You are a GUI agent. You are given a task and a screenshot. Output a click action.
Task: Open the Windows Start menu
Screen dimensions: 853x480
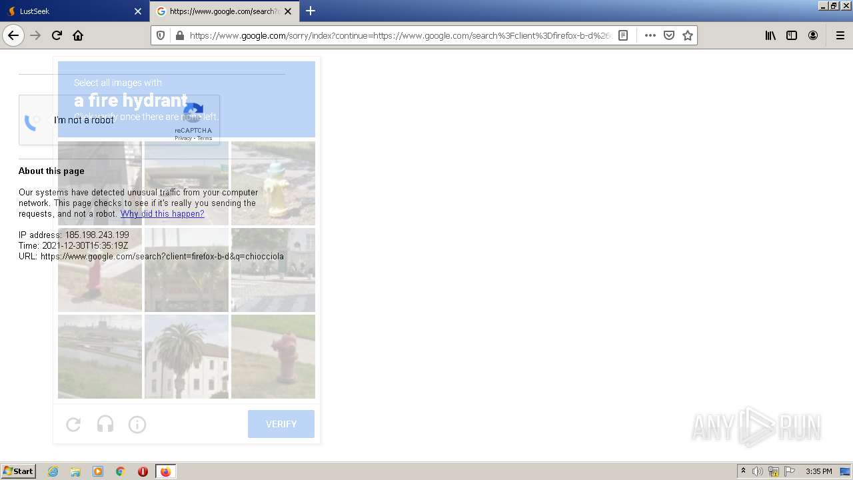(19, 471)
